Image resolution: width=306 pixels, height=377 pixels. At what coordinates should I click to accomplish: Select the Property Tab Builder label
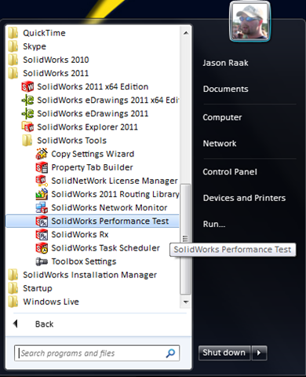click(x=92, y=167)
